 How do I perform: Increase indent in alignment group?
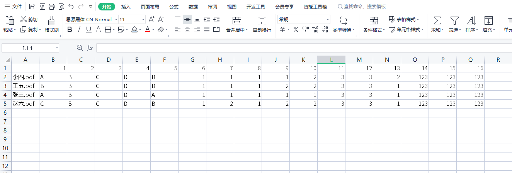coord(216,19)
